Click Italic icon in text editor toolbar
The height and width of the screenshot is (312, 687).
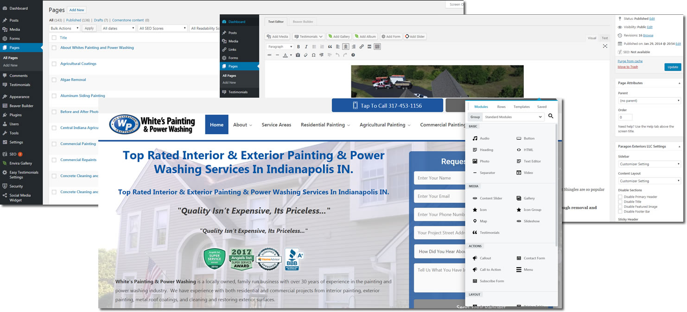[x=306, y=47]
